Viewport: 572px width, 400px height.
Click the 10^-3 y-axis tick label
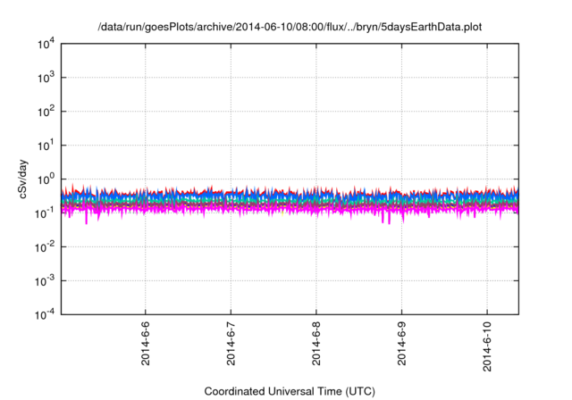(45, 281)
